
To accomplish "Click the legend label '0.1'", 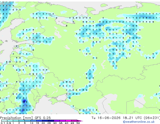I will [3, 123].
